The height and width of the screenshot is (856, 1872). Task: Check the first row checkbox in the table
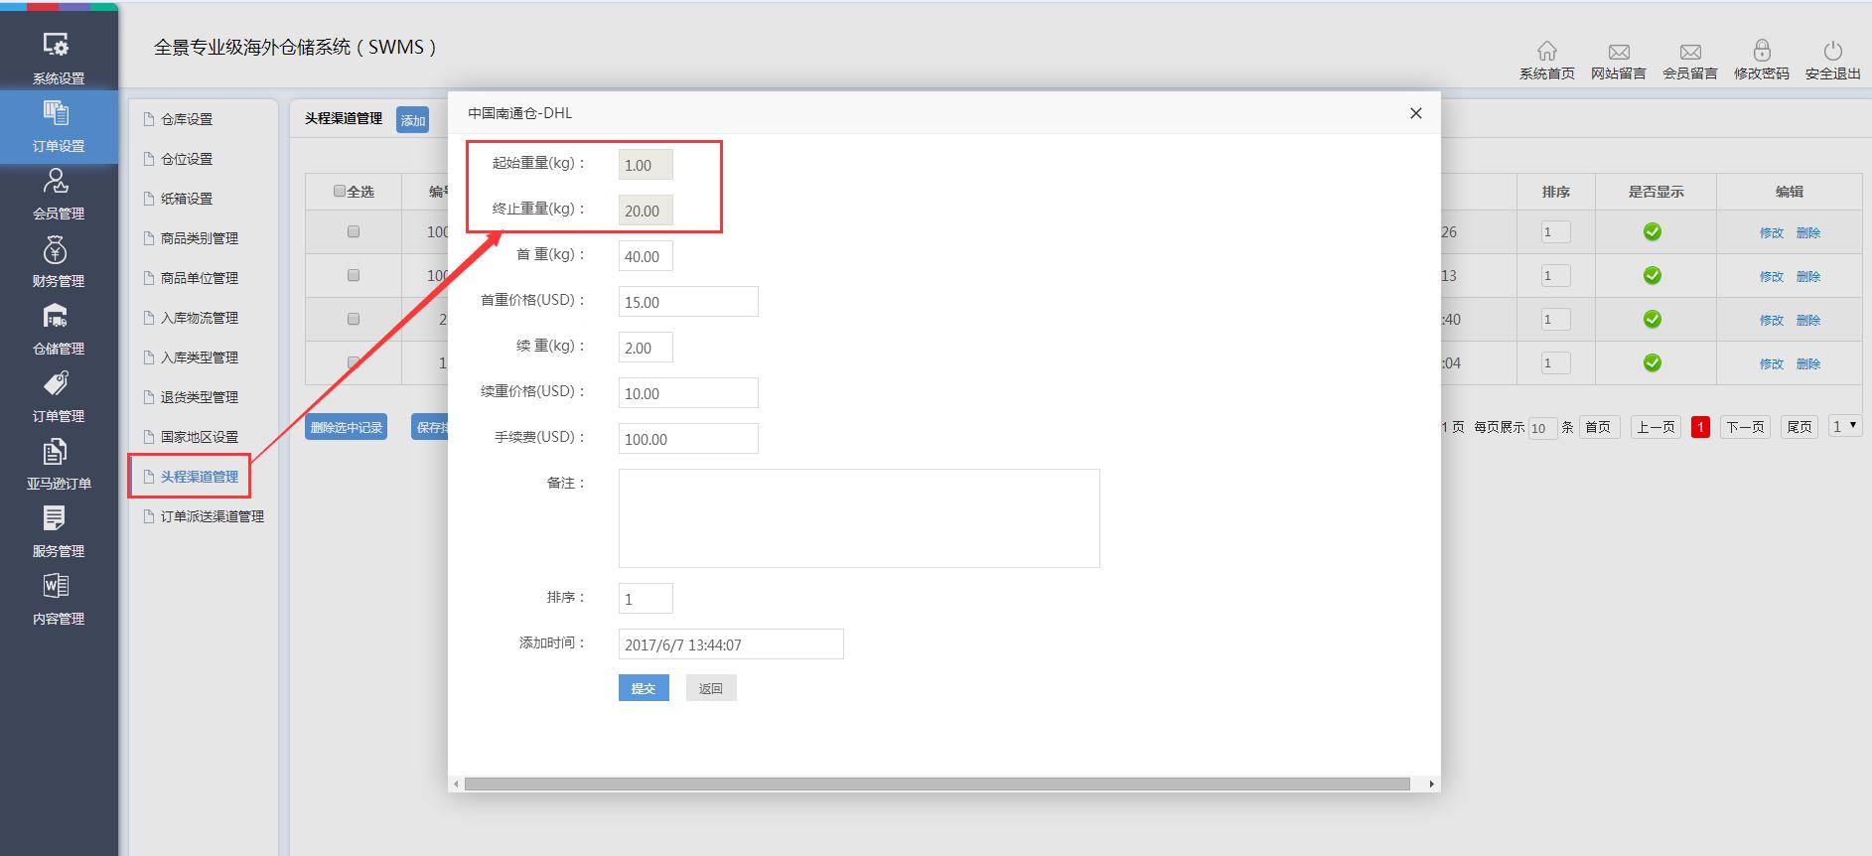pos(354,231)
